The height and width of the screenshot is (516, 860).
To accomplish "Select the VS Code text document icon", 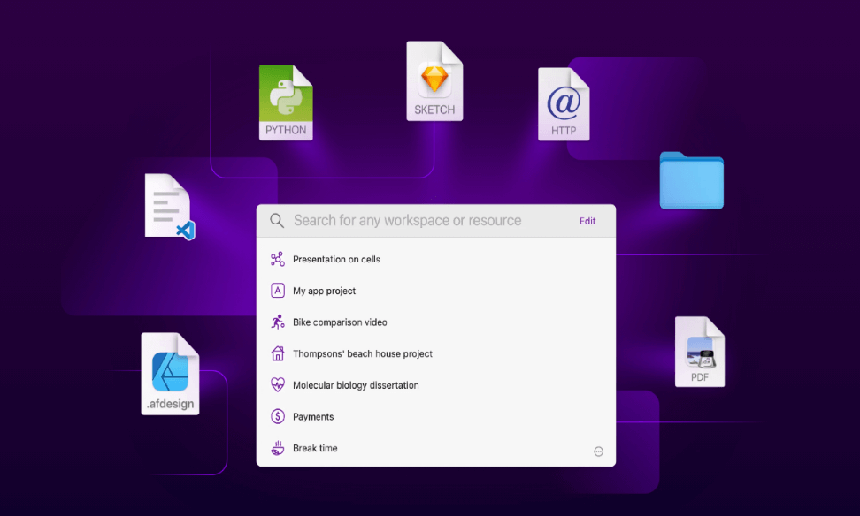I will pos(170,207).
